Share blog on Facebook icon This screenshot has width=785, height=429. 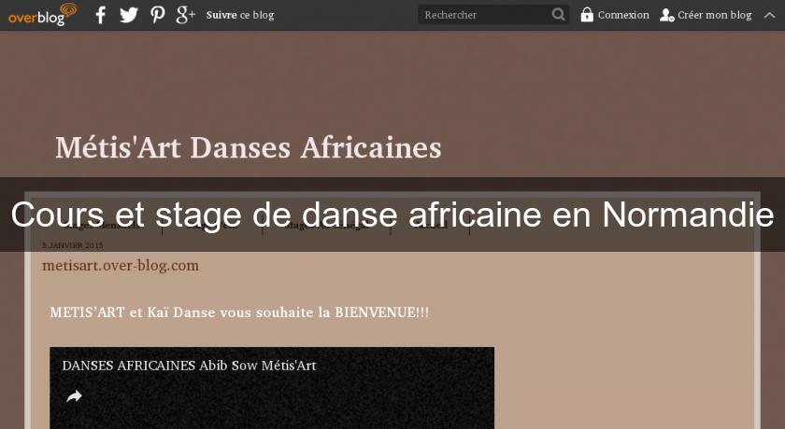tap(101, 15)
